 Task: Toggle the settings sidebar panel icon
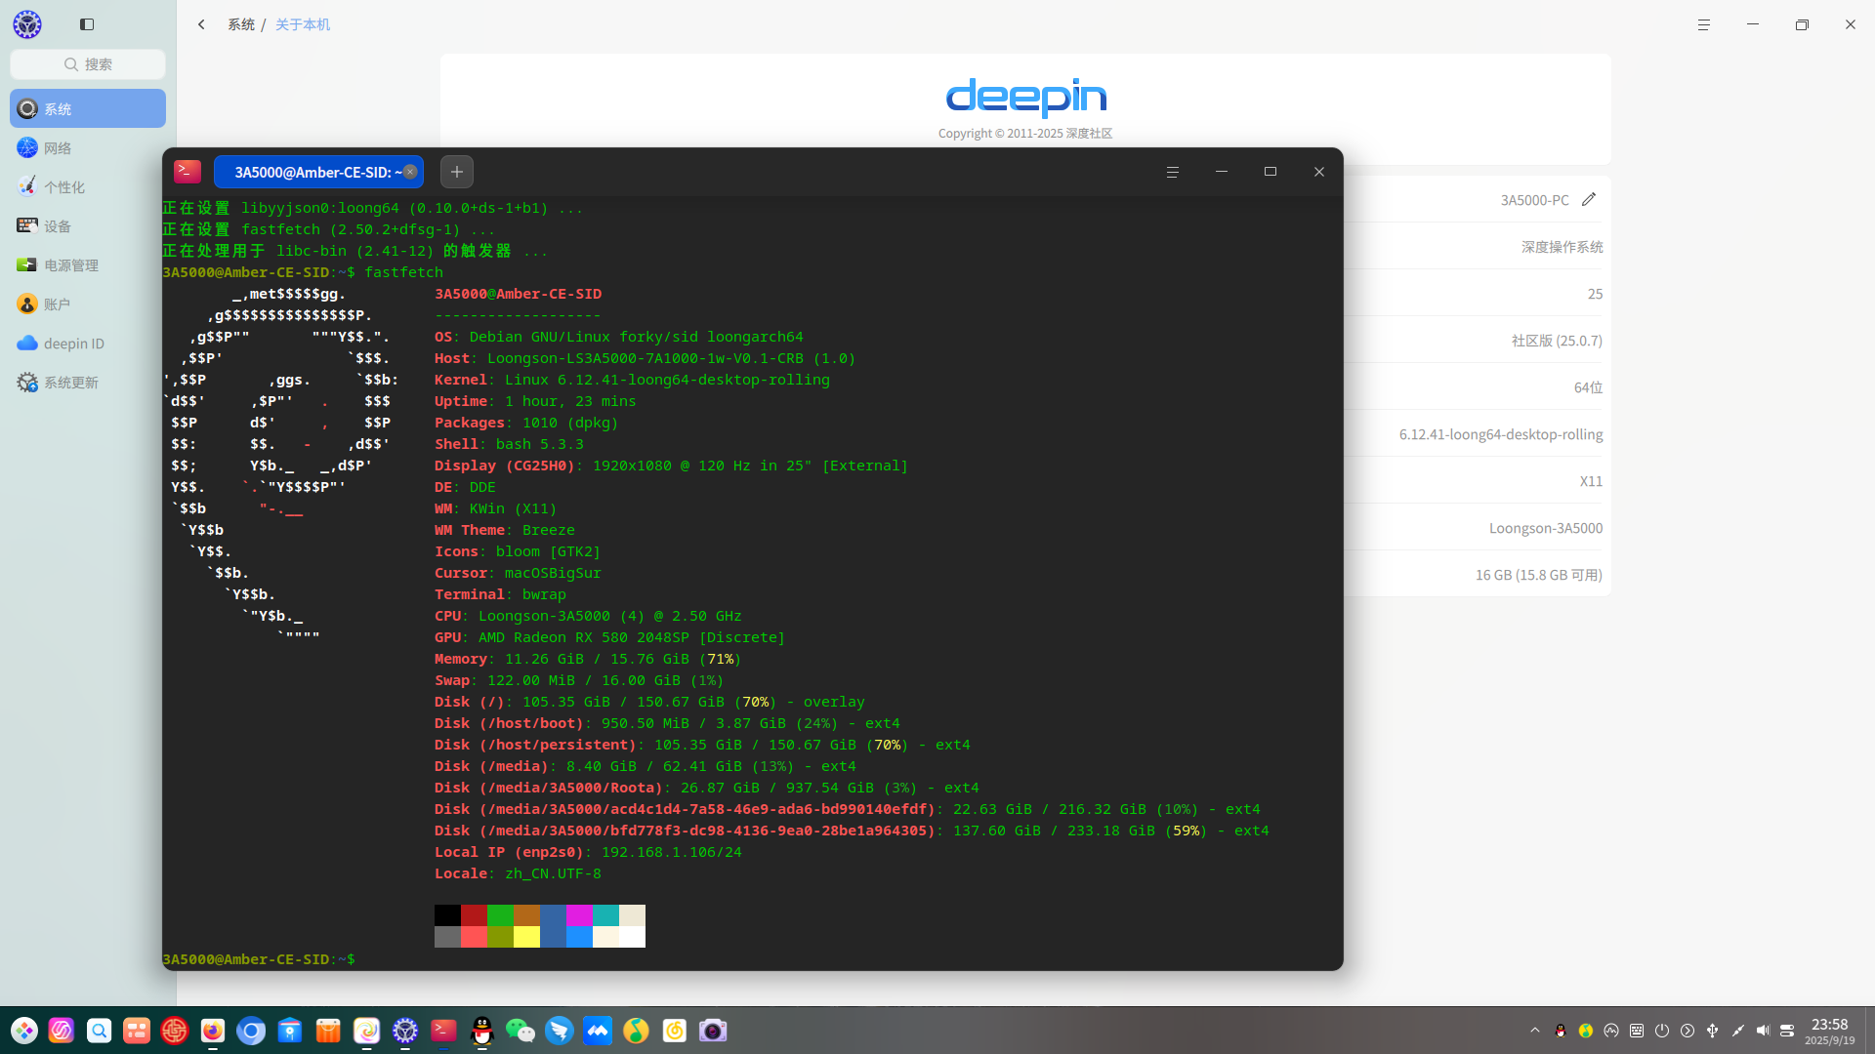tap(87, 24)
